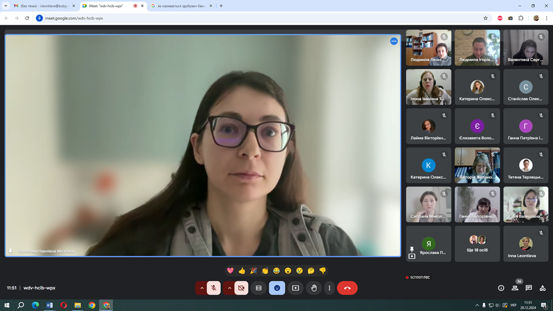Click the present screen button
The height and width of the screenshot is (311, 553).
point(296,288)
